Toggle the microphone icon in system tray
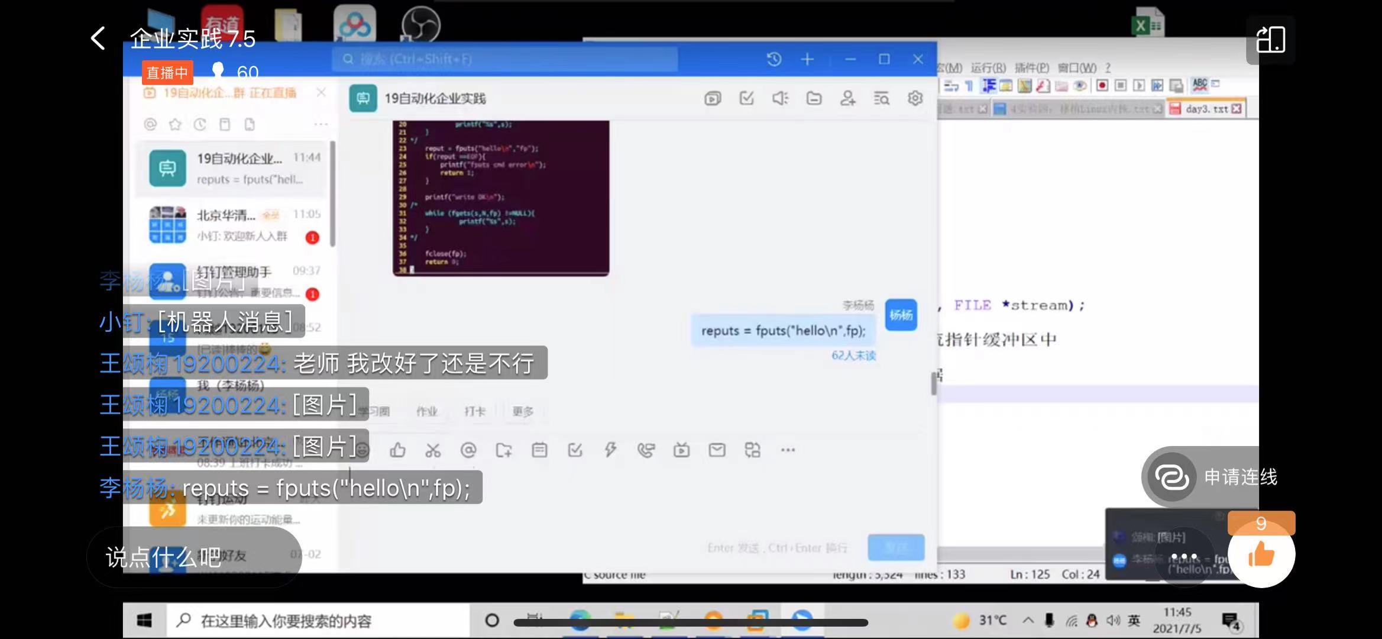1382x639 pixels. pyautogui.click(x=1049, y=620)
